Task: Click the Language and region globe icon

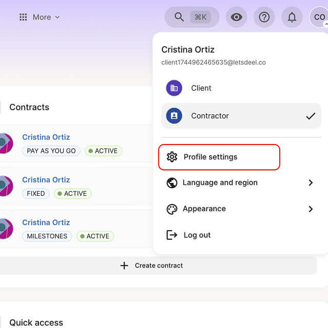Action: click(172, 183)
